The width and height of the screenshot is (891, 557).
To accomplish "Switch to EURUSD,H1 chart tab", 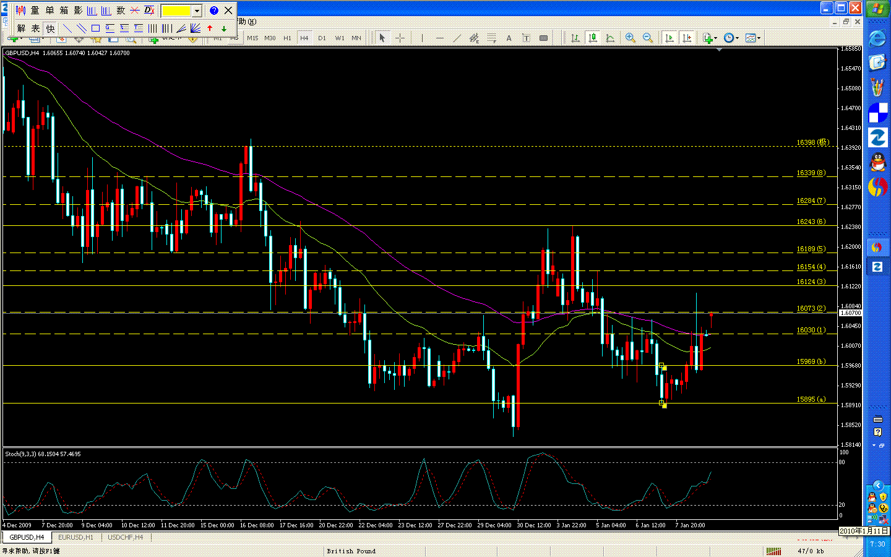I will tap(75, 537).
